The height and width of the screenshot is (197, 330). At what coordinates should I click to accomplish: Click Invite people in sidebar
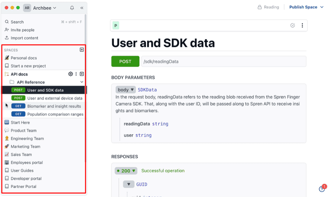click(x=22, y=30)
